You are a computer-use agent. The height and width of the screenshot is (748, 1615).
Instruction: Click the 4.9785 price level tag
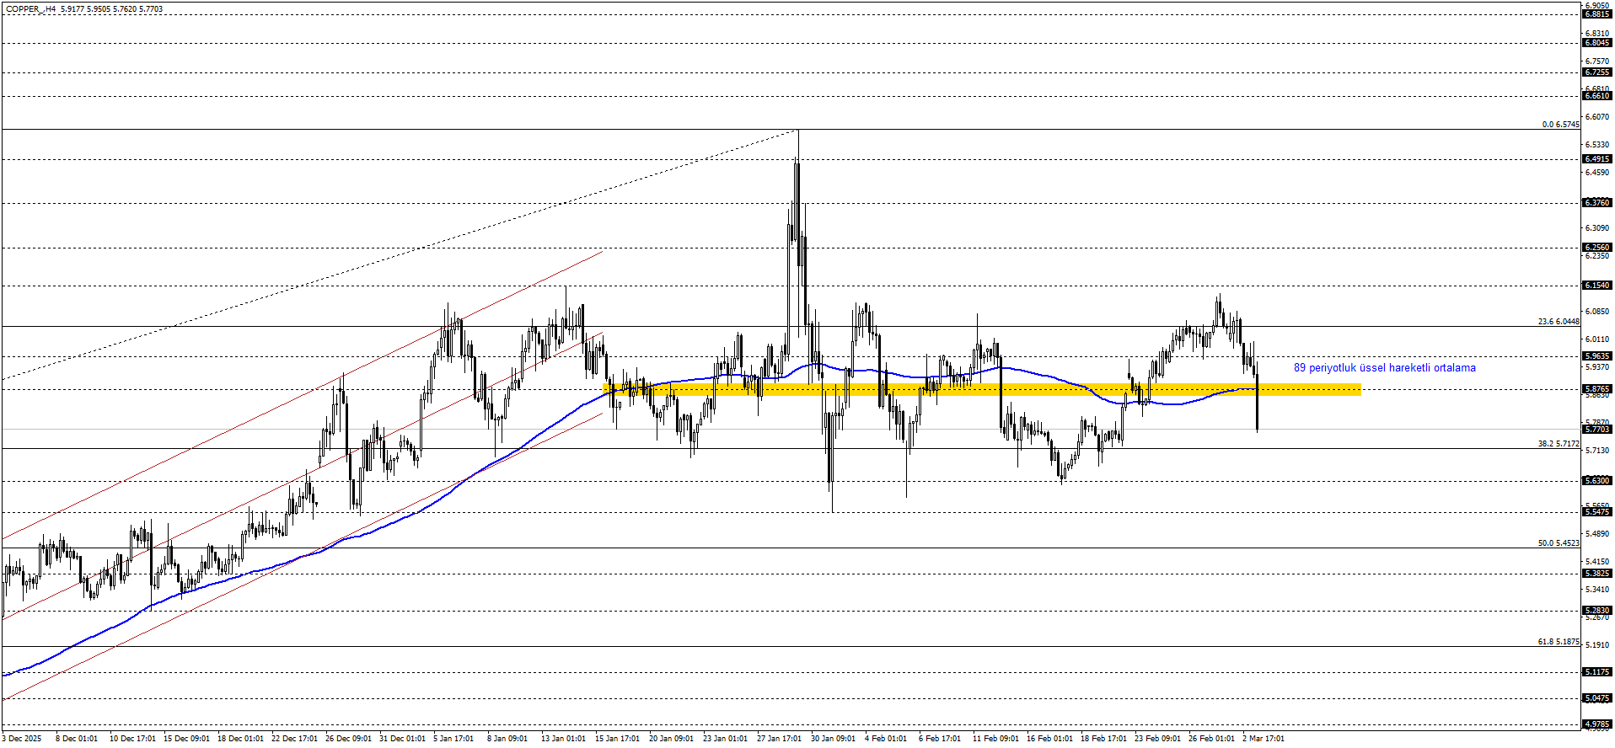click(1596, 724)
